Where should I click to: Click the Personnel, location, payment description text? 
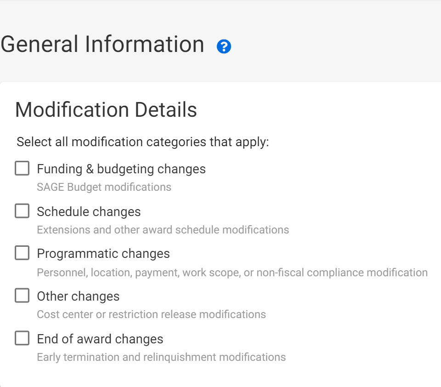232,273
